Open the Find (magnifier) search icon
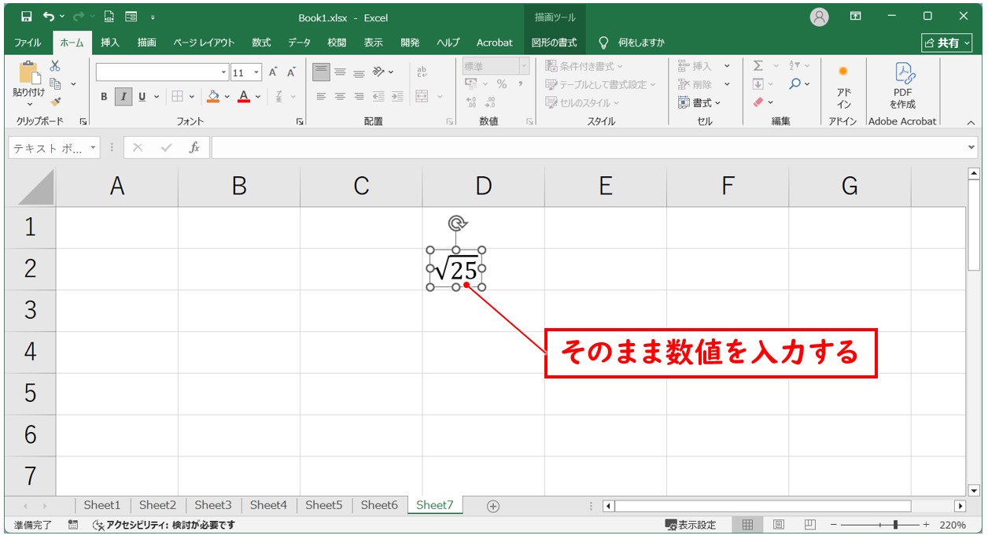The width and height of the screenshot is (988, 539). (794, 83)
